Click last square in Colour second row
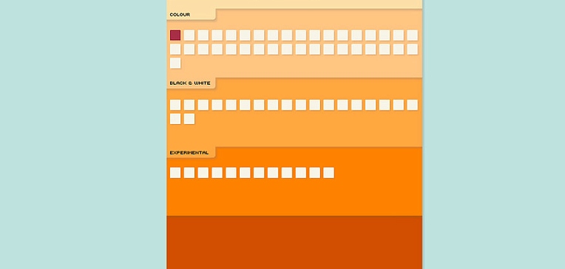 [x=412, y=49]
